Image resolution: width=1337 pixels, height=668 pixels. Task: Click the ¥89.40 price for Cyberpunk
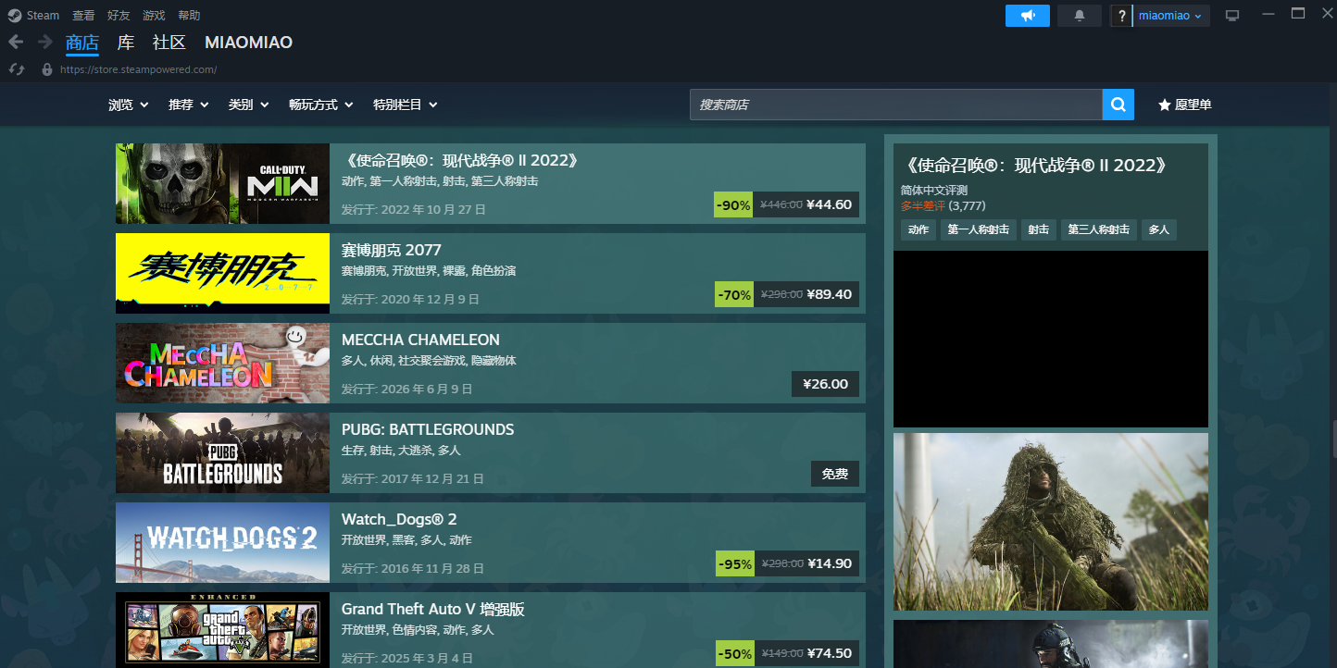point(829,294)
